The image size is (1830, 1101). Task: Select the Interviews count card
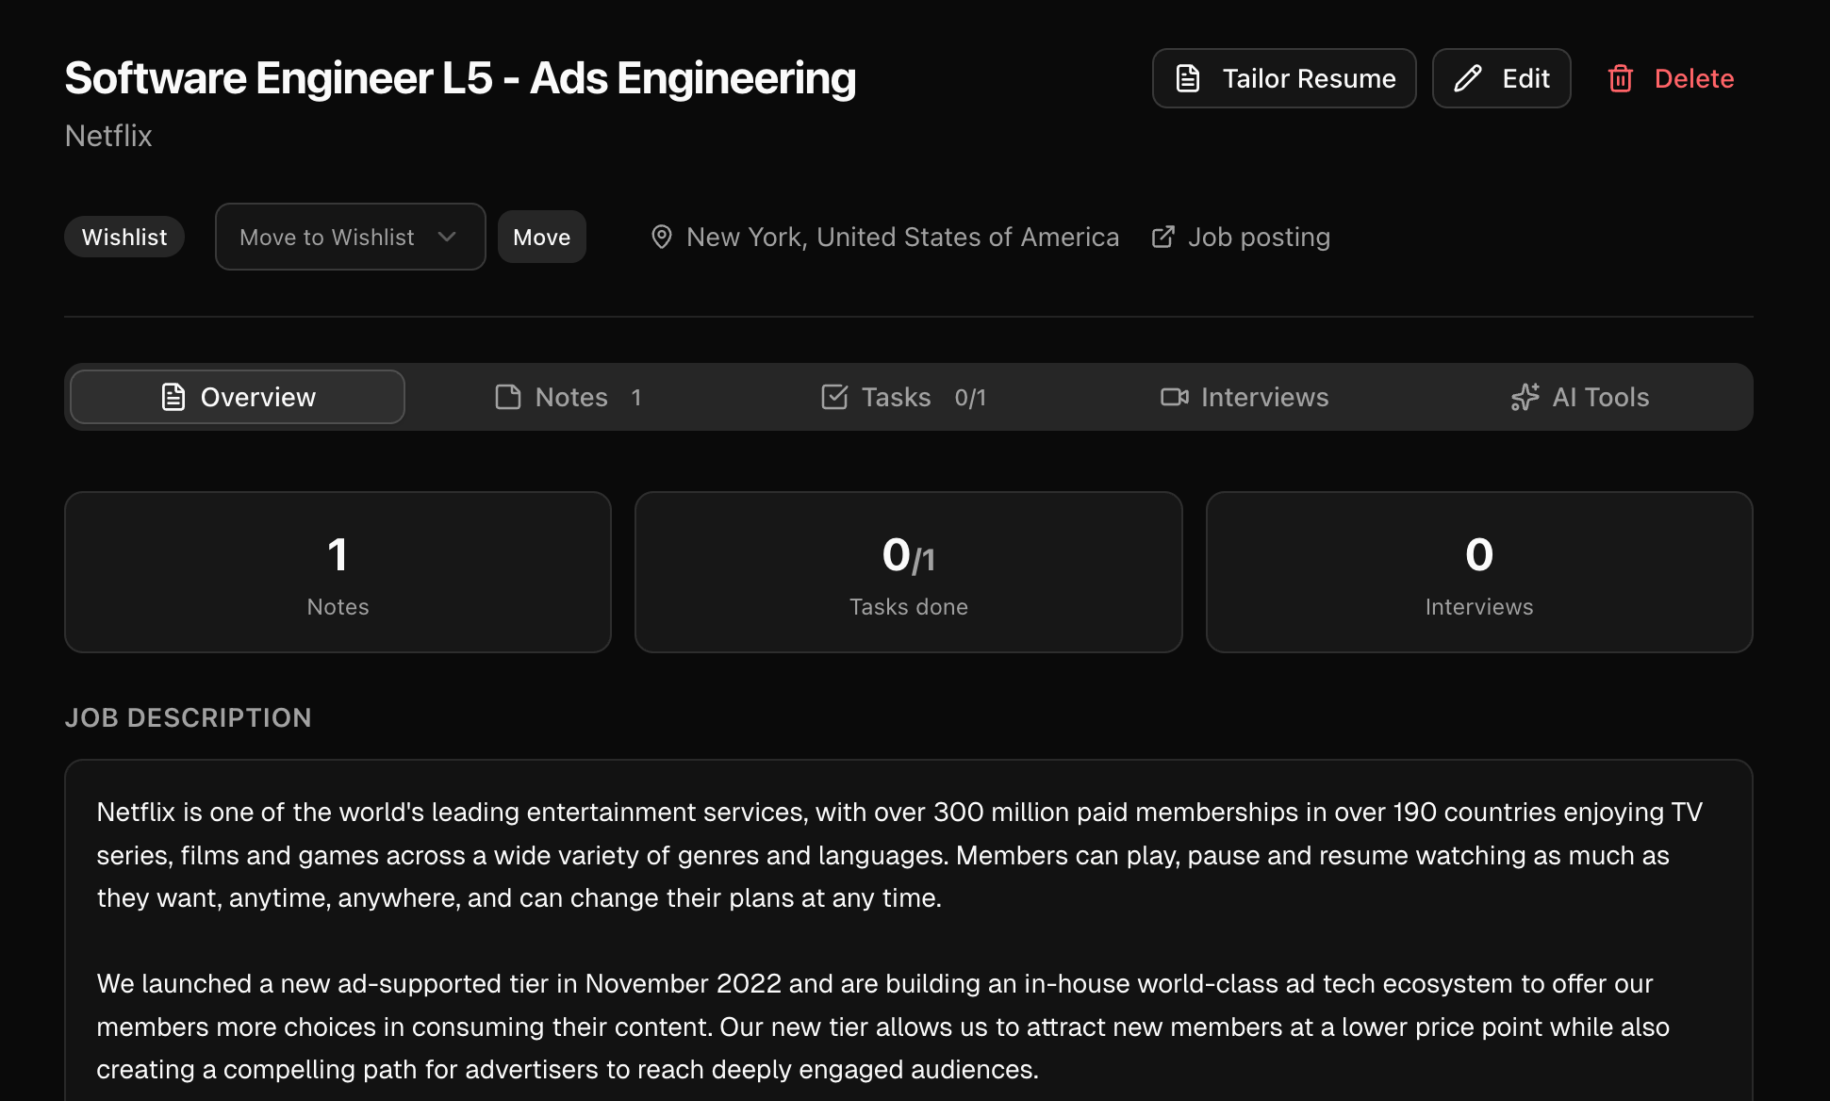(1478, 572)
